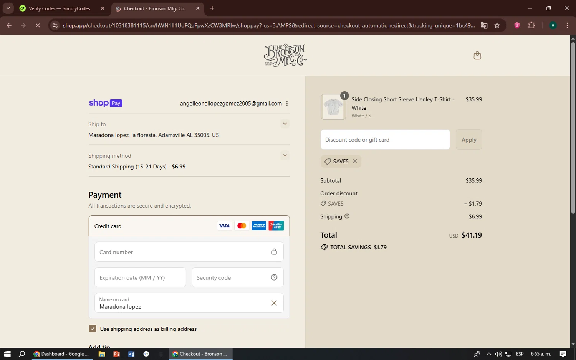The image size is (576, 360).
Task: Click the Apply discount button
Action: (469, 140)
